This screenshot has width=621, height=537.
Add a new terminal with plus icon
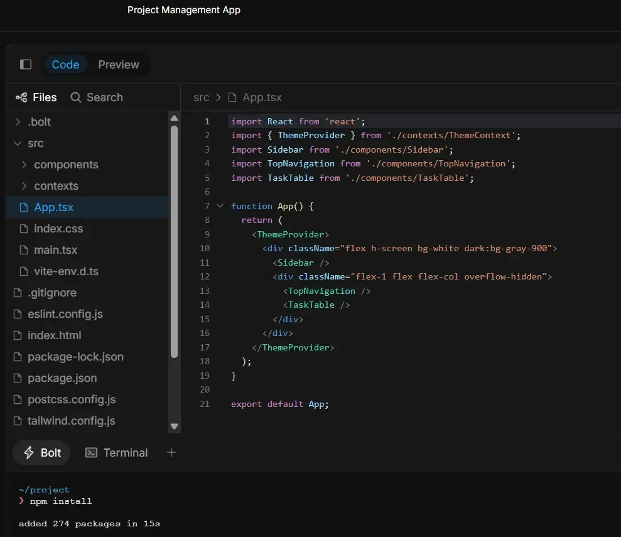(x=171, y=452)
